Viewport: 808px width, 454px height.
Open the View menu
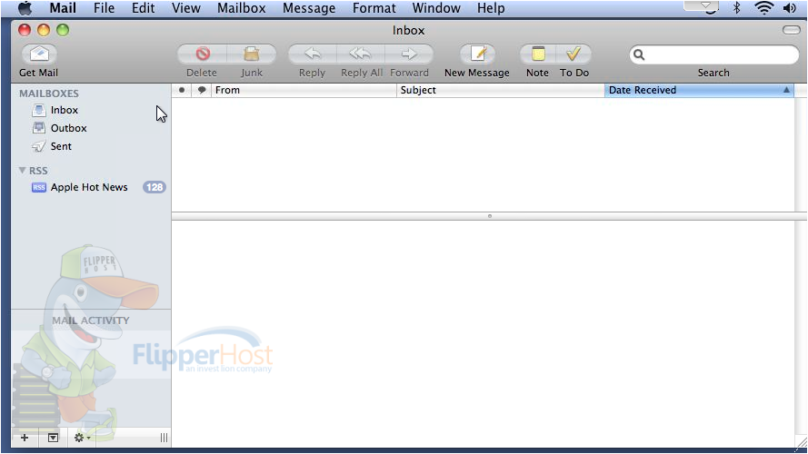coord(186,8)
